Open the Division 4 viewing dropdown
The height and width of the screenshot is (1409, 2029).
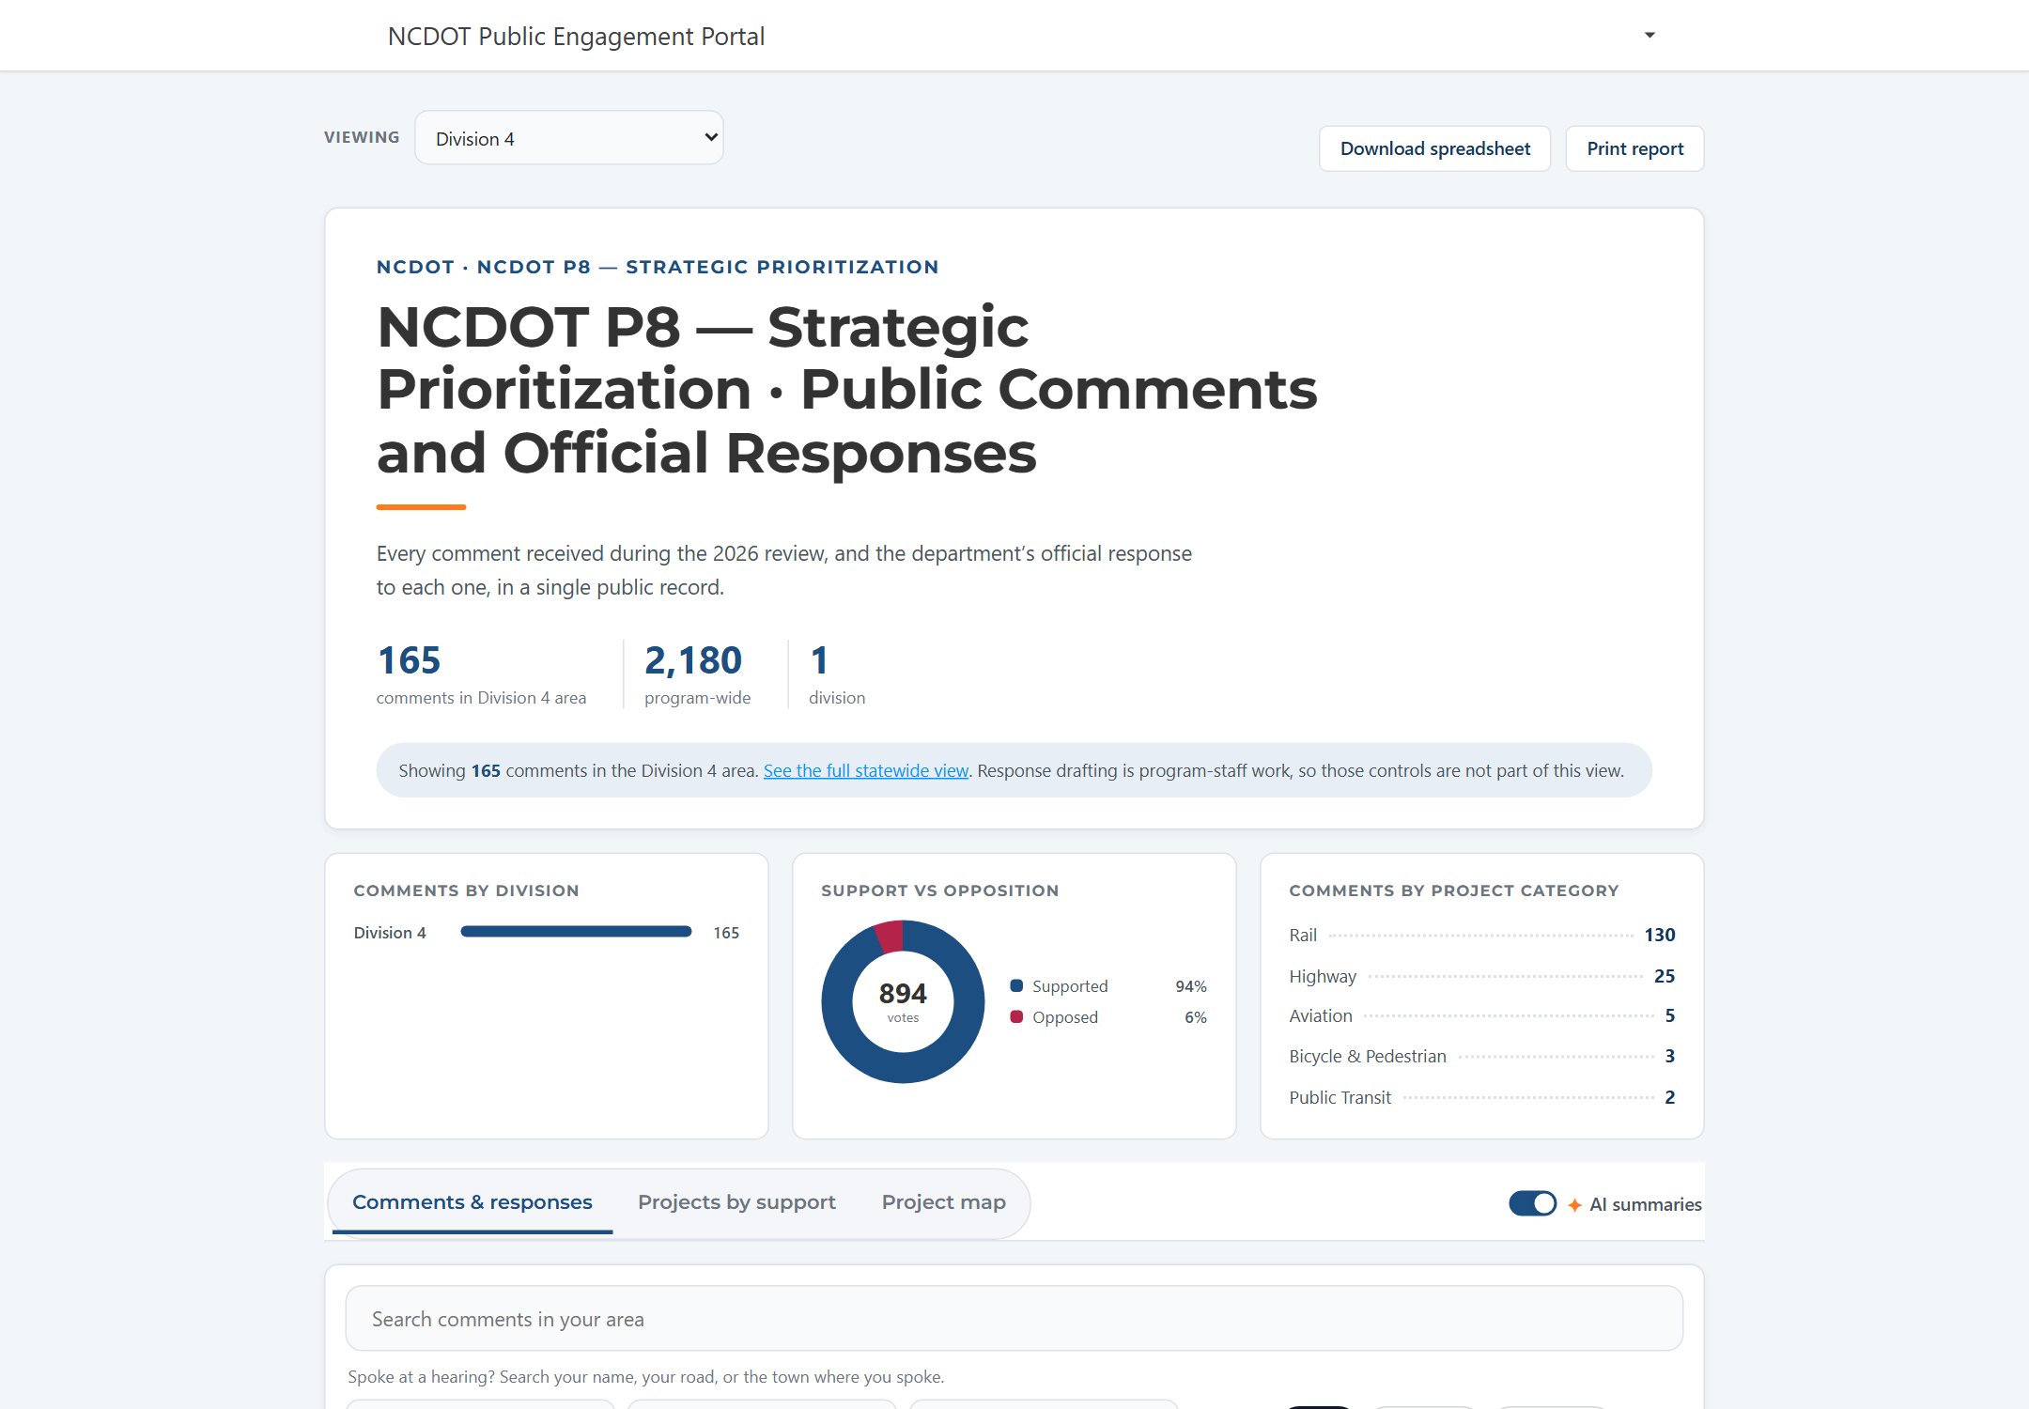[569, 138]
